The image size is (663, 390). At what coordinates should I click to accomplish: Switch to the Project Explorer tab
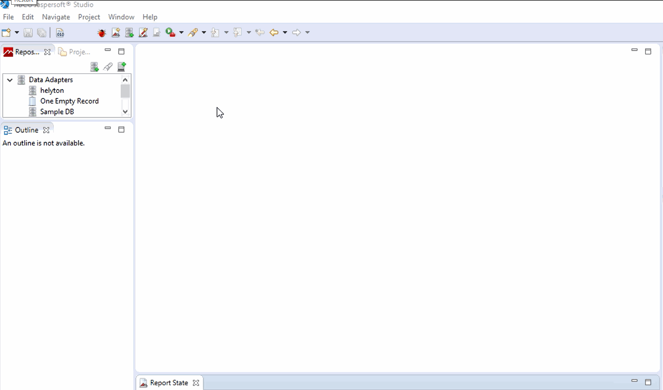(74, 52)
